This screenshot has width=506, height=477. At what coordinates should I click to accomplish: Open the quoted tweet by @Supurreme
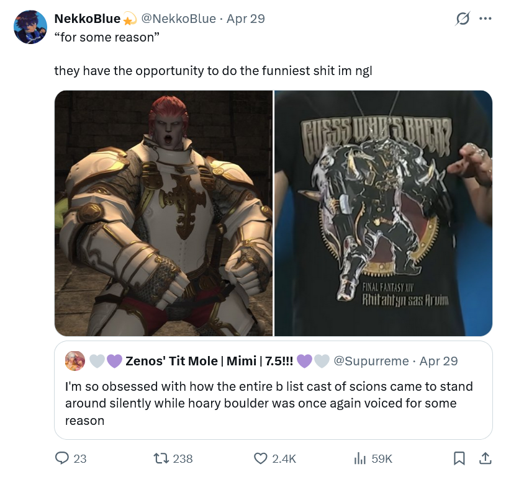(x=273, y=390)
